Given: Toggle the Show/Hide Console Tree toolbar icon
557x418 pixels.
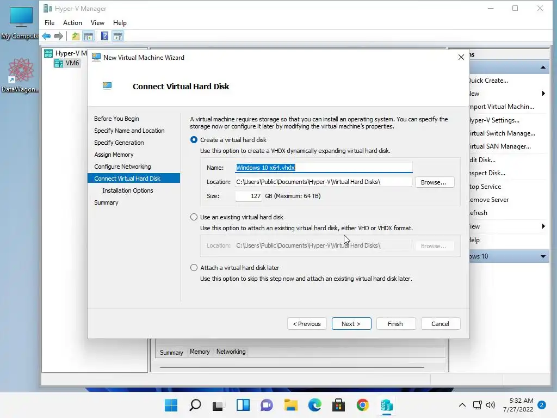Looking at the screenshot, I should click(89, 36).
